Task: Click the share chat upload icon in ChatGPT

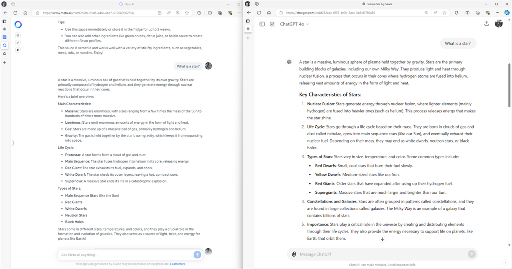Action: tap(486, 24)
